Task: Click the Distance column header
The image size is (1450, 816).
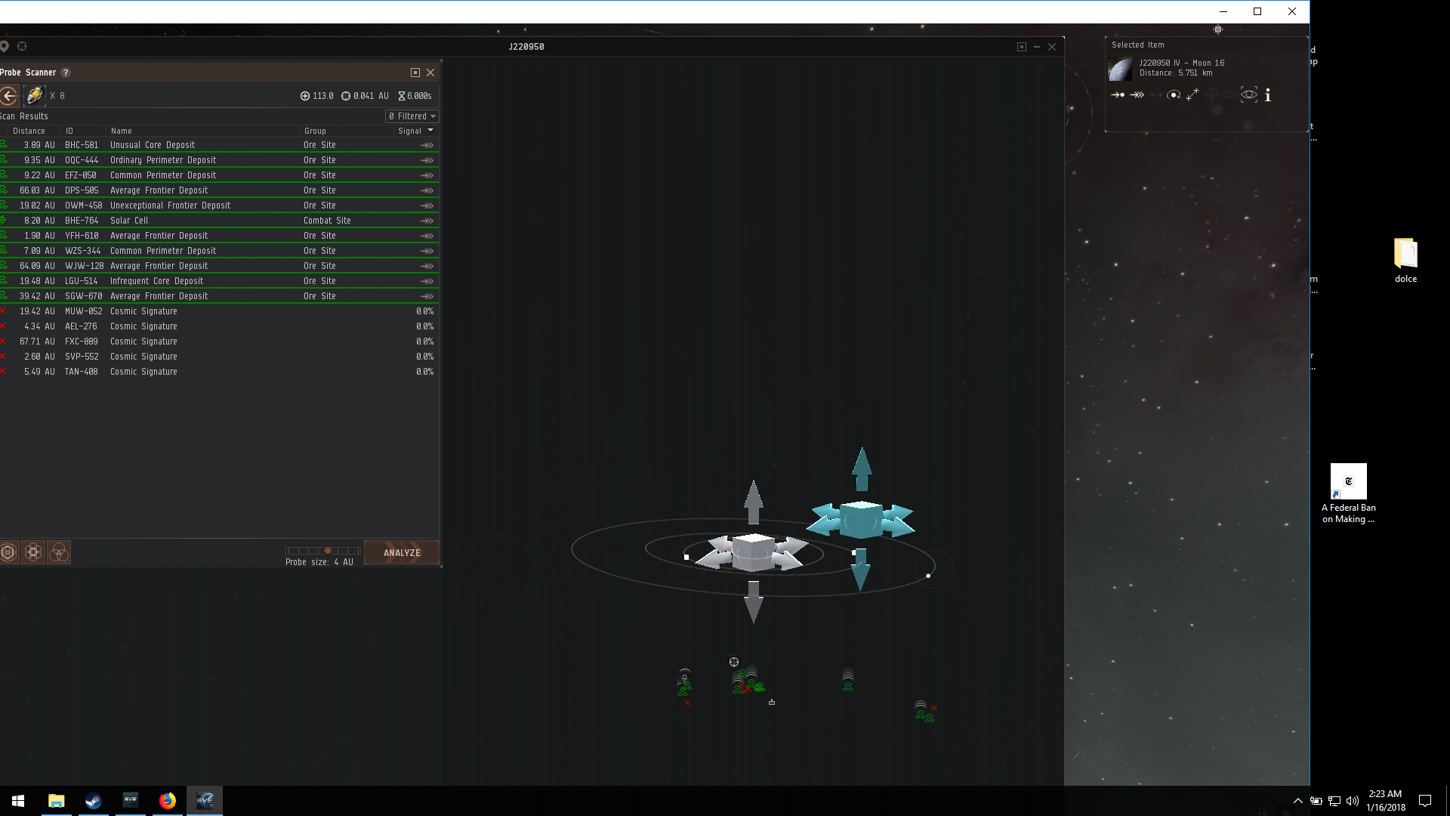Action: 29,131
